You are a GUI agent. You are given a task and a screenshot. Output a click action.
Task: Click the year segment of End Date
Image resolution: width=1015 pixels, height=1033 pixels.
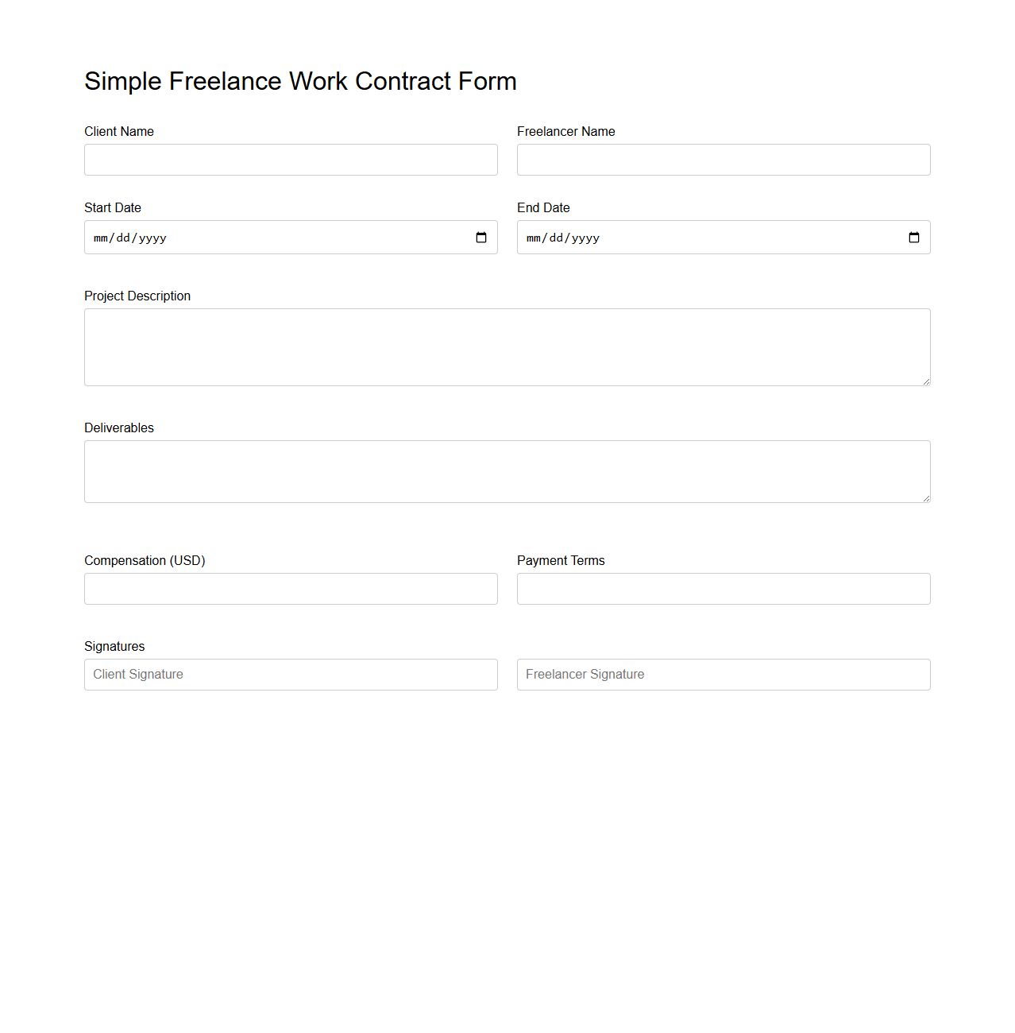pyautogui.click(x=585, y=237)
